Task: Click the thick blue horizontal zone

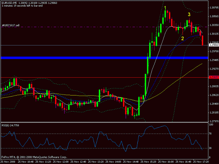Action: [104, 58]
